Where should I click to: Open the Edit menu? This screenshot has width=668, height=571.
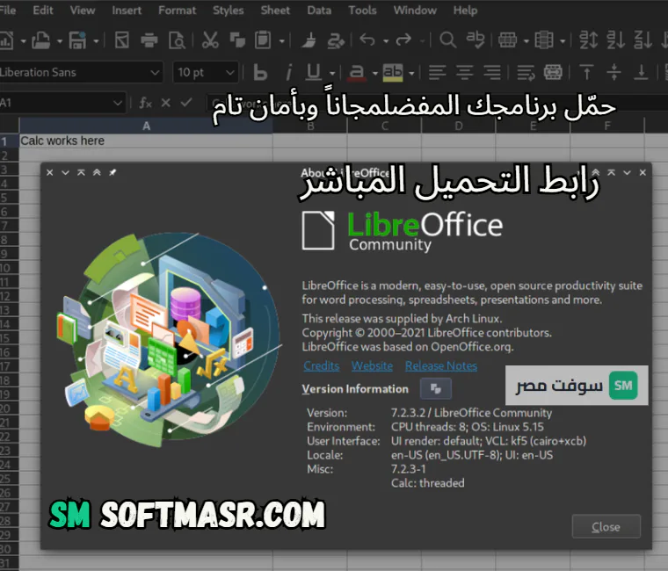tap(42, 11)
